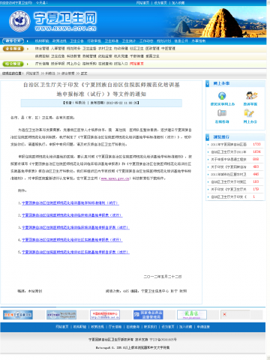This screenshot has width=270, height=360.
Task: Click the date 二〇一二年五月二十二日
Action: coord(163,277)
